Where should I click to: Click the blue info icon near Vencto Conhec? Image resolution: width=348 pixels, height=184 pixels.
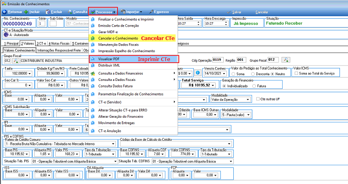click(x=197, y=73)
